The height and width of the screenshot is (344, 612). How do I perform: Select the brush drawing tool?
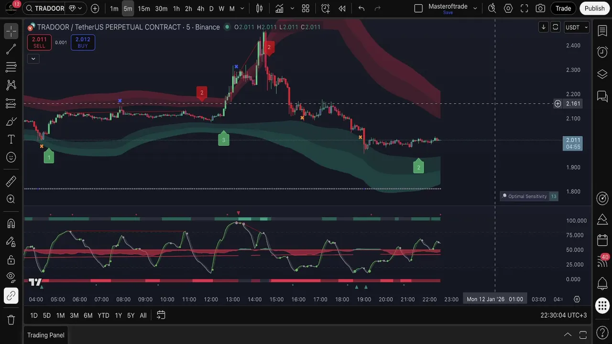coord(11,121)
